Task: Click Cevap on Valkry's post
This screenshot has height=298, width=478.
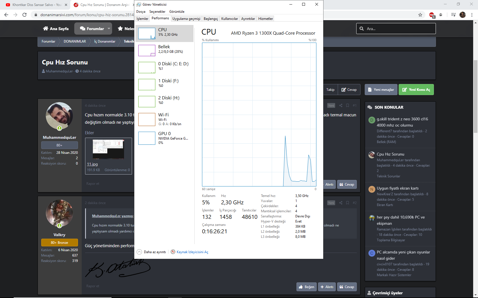Action: 347,287
